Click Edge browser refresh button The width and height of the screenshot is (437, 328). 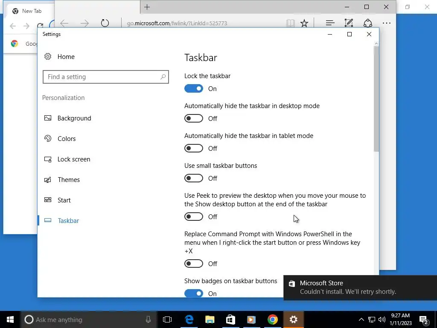point(105,23)
